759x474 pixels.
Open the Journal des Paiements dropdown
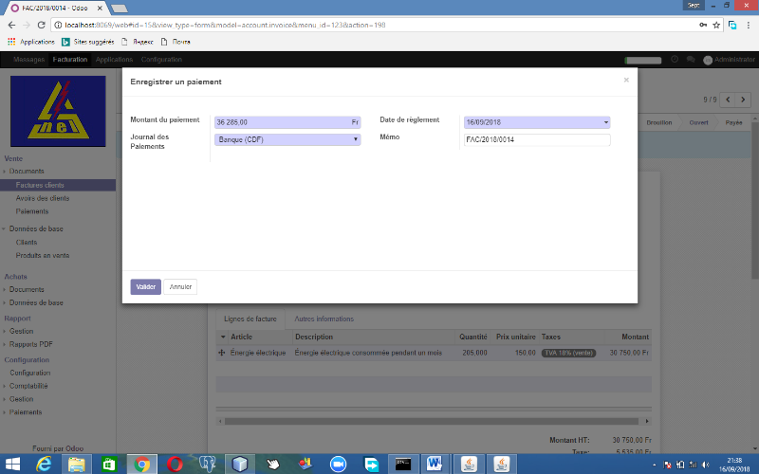[287, 140]
